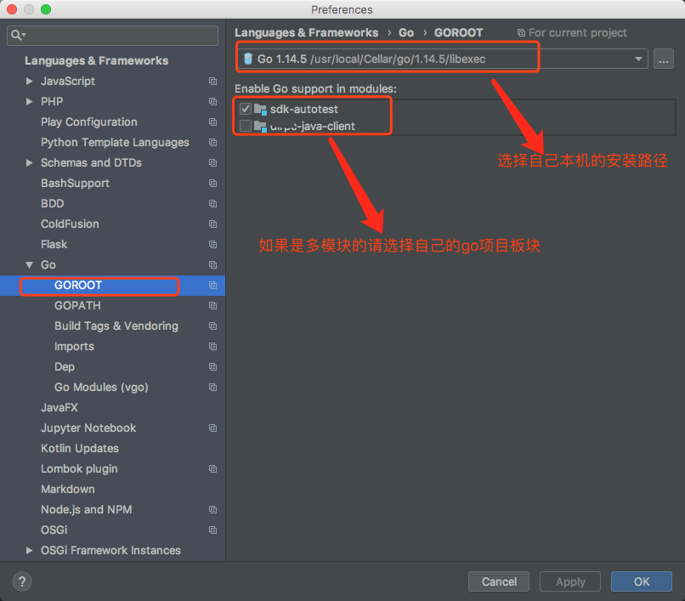Viewport: 685px width, 601px height.
Task: Click the project-level icon beside Lombok plugin
Action: click(212, 468)
